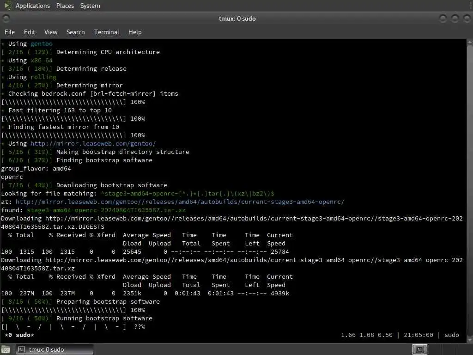The width and height of the screenshot is (473, 355).
Task: Click the '*0 sudo*' tmux window label
Action: click(x=19, y=335)
